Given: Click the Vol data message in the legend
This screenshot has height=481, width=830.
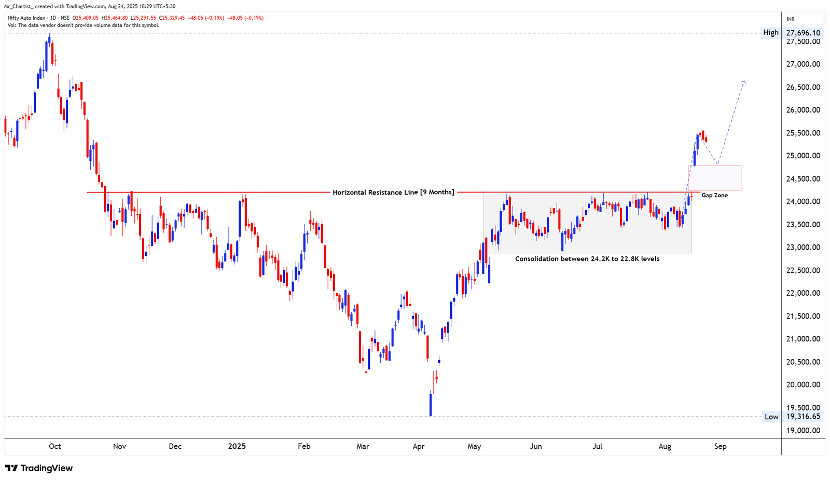Looking at the screenshot, I should pyautogui.click(x=83, y=24).
